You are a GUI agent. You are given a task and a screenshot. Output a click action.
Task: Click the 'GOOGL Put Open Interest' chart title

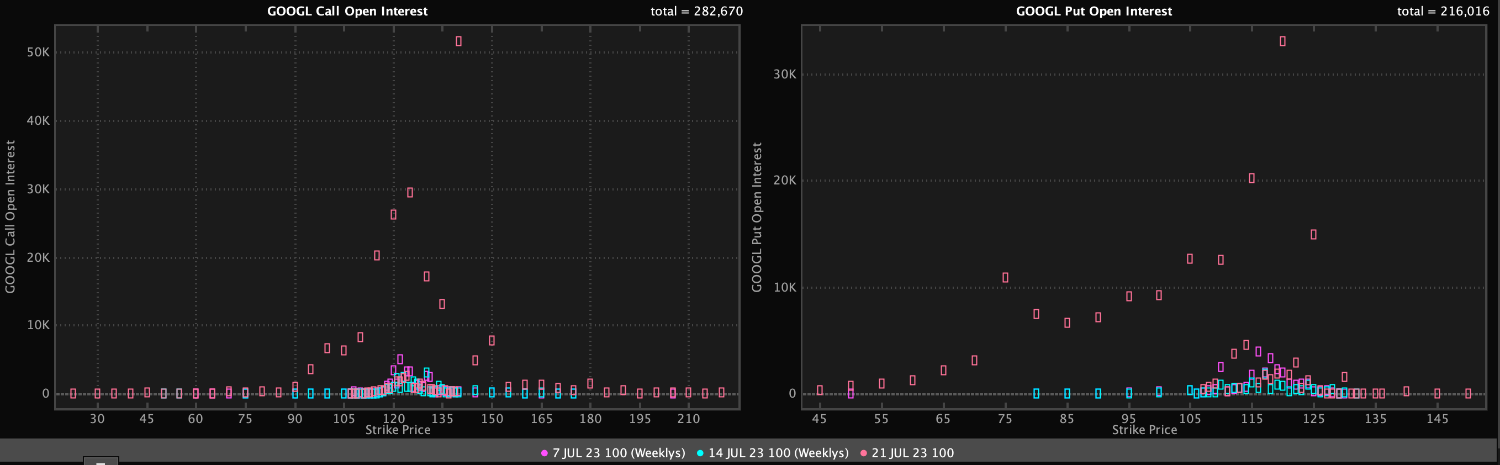pos(1094,11)
